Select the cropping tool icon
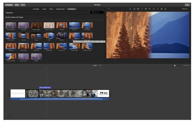 [x=142, y=9]
